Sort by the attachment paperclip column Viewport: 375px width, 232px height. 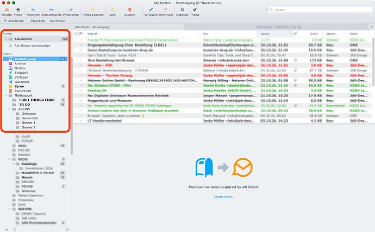tap(295, 34)
